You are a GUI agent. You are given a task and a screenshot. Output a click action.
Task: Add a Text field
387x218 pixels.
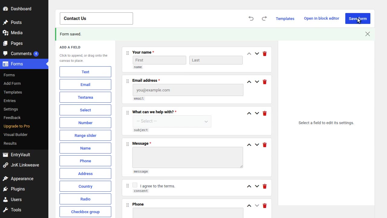[85, 72]
